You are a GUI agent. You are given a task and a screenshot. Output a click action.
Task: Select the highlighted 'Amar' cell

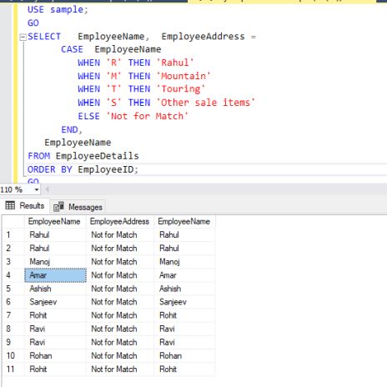[x=55, y=275]
